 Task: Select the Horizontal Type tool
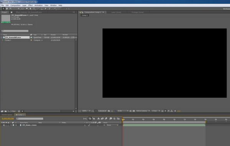coord(34,9)
